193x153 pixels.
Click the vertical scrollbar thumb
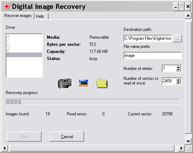click(188, 77)
